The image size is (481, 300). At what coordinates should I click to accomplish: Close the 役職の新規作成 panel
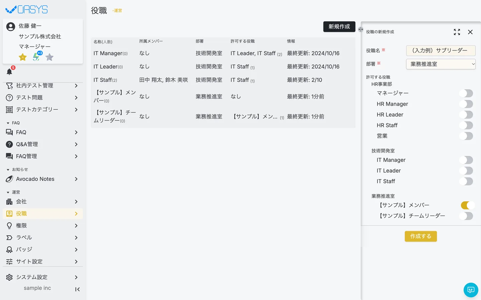tap(470, 32)
